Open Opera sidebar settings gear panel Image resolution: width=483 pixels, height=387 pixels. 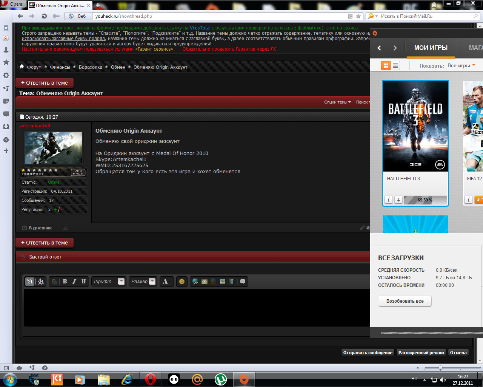tap(6, 75)
